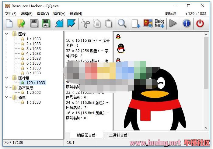The height and width of the screenshot is (149, 213).
Task: Collapse the 版本信息 tree node
Action: point(6,87)
